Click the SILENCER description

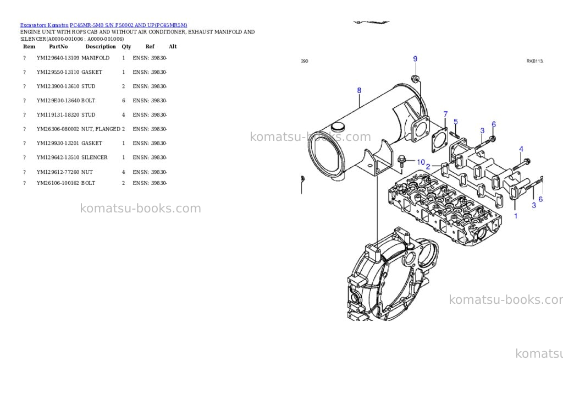coord(95,157)
